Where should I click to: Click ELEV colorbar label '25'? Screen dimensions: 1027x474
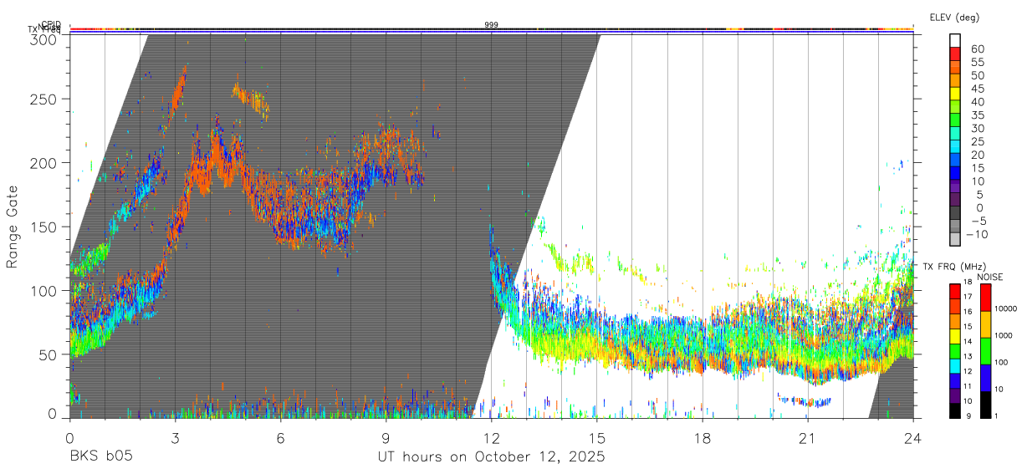coord(977,141)
